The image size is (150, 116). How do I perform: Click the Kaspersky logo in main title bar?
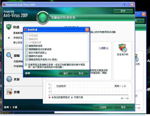[x=4, y=5]
